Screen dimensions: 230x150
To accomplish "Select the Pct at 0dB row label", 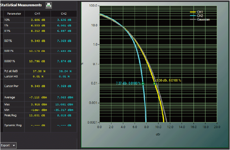I will [x=12, y=71].
